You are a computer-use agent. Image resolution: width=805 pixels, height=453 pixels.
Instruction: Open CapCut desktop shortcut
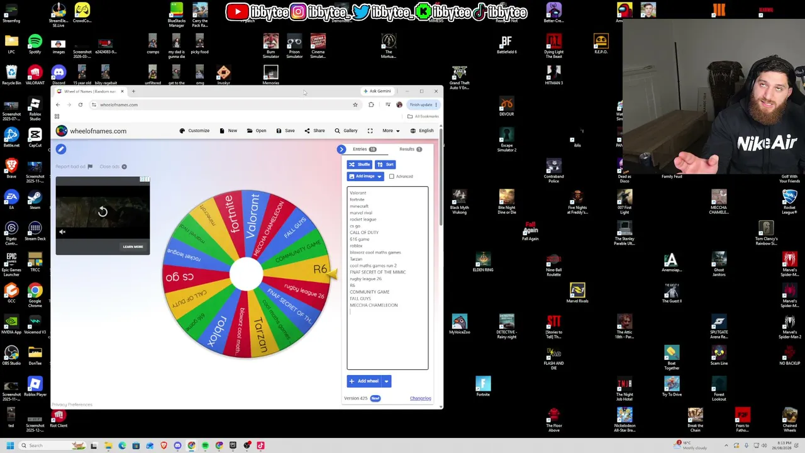(35, 138)
